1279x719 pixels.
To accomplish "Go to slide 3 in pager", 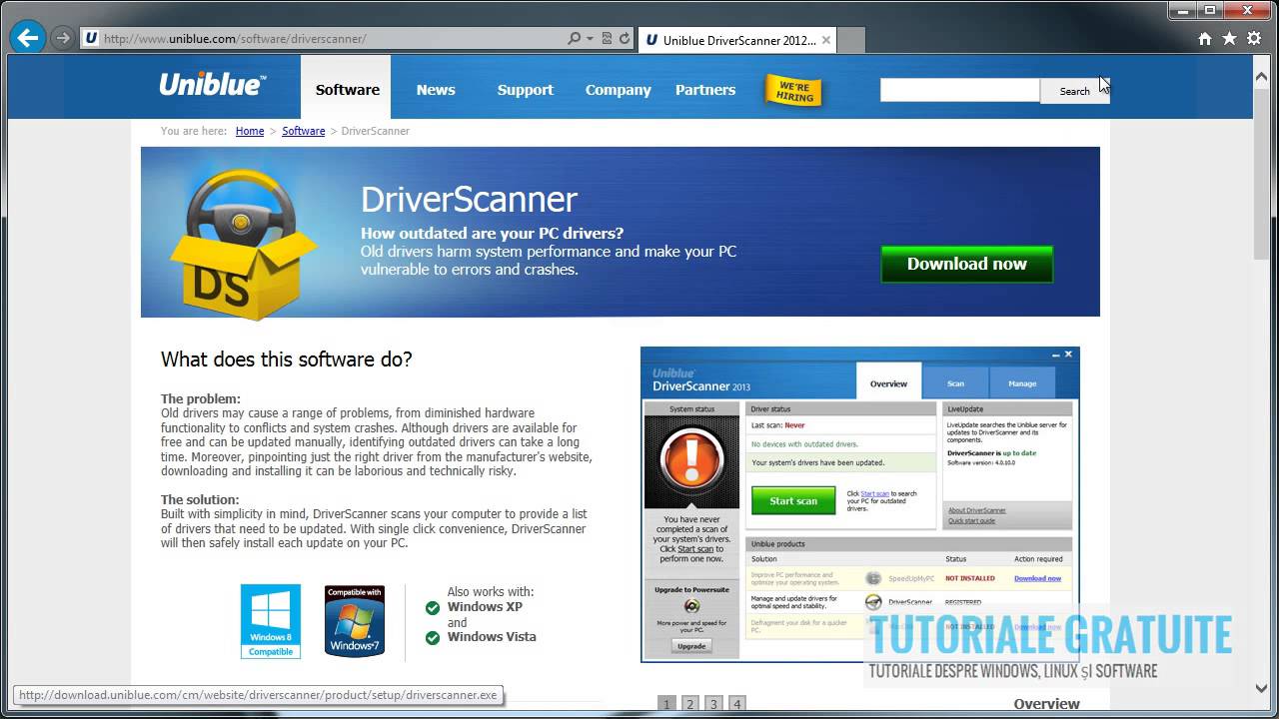I will 713,704.
